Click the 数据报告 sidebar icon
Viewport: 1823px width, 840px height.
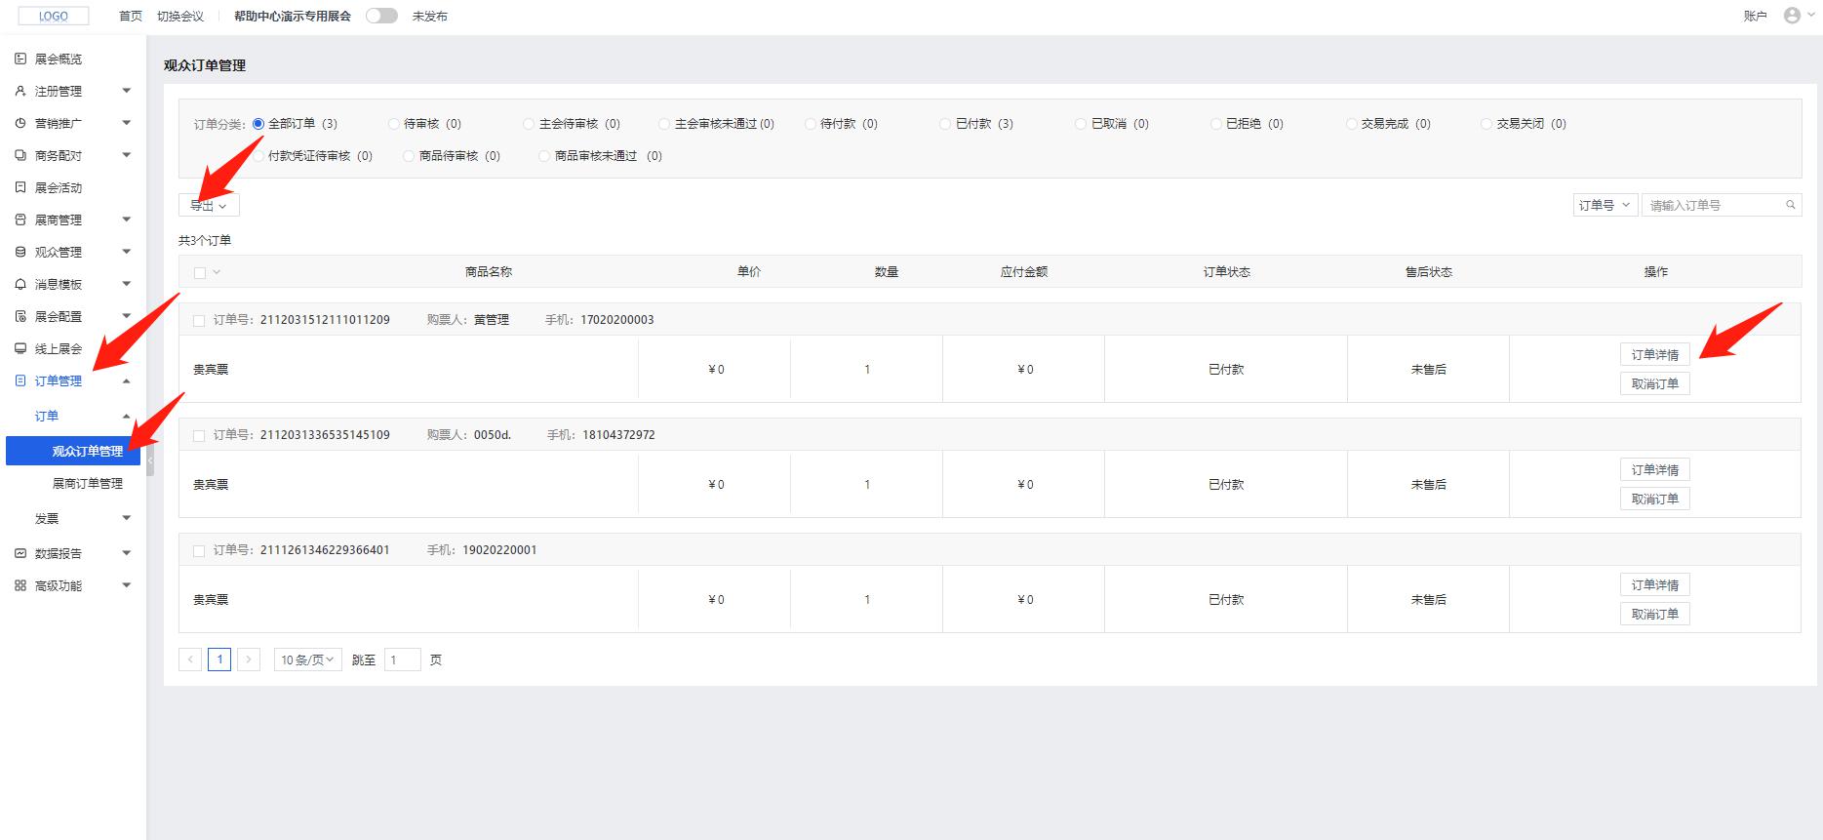tap(20, 553)
